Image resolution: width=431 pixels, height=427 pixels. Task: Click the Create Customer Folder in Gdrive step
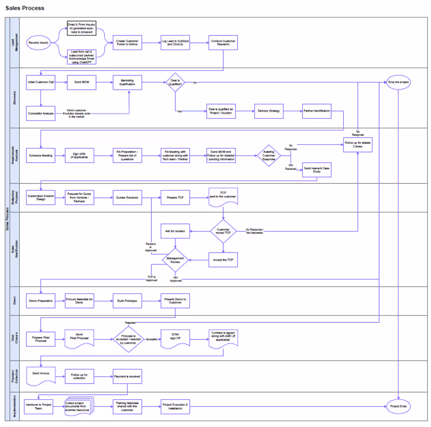[127, 43]
